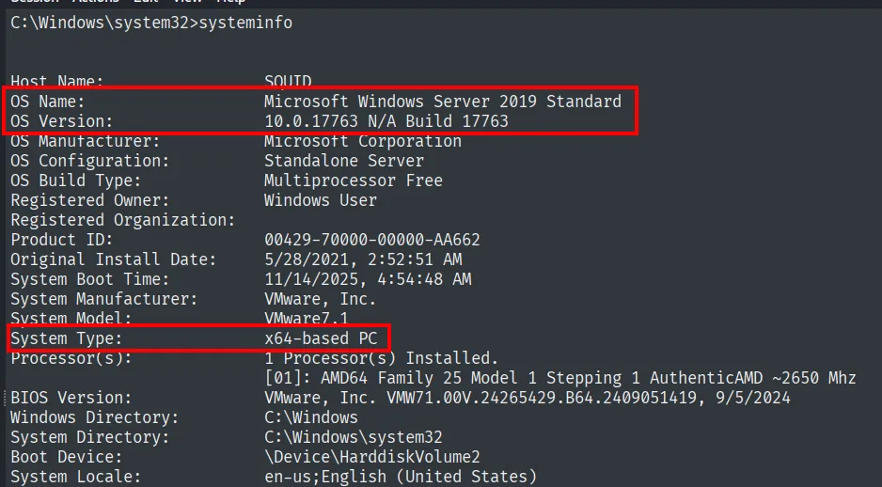
Task: Select product ID '00429-70000-00000-AA662'
Action: [372, 240]
